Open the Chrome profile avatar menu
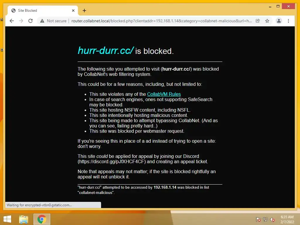Image resolution: width=300 pixels, height=225 pixels. [x=279, y=21]
